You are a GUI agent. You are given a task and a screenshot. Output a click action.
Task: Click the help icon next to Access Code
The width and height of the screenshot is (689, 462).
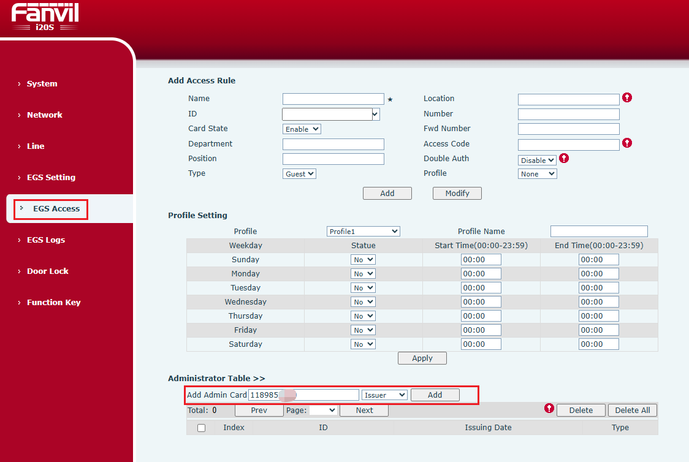point(627,143)
